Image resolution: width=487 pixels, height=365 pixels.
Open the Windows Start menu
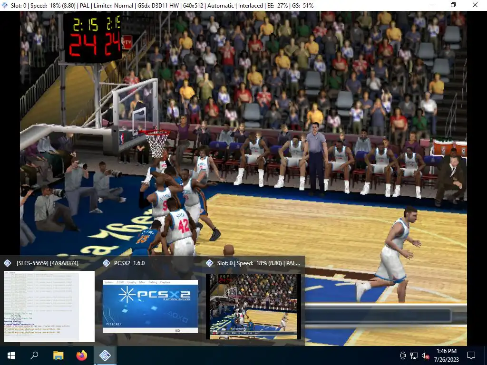11,355
